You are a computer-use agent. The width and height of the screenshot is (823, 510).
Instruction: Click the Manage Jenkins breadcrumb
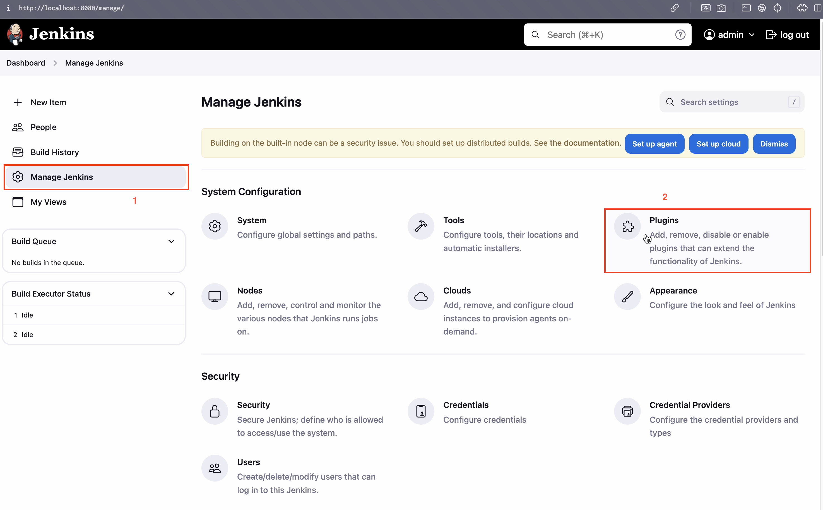(x=94, y=63)
